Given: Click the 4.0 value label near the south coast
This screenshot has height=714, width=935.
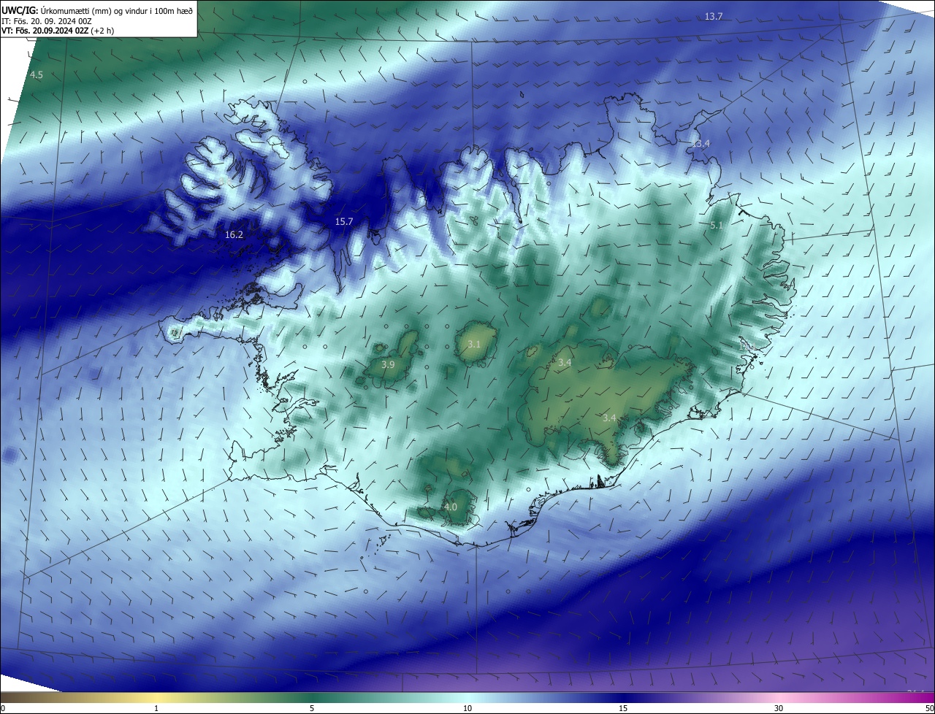Looking at the screenshot, I should click(x=451, y=507).
